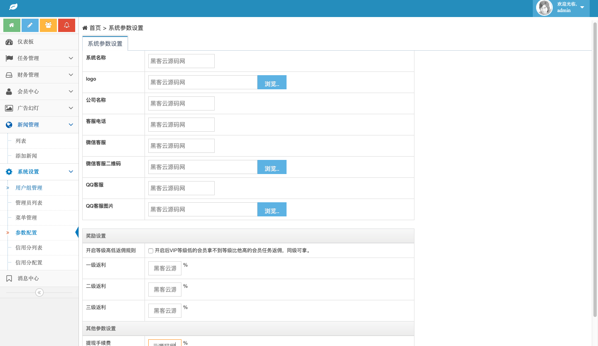This screenshot has width=598, height=346.
Task: Enable the 开启等级高低返佣规则 checkbox
Action: pyautogui.click(x=151, y=251)
